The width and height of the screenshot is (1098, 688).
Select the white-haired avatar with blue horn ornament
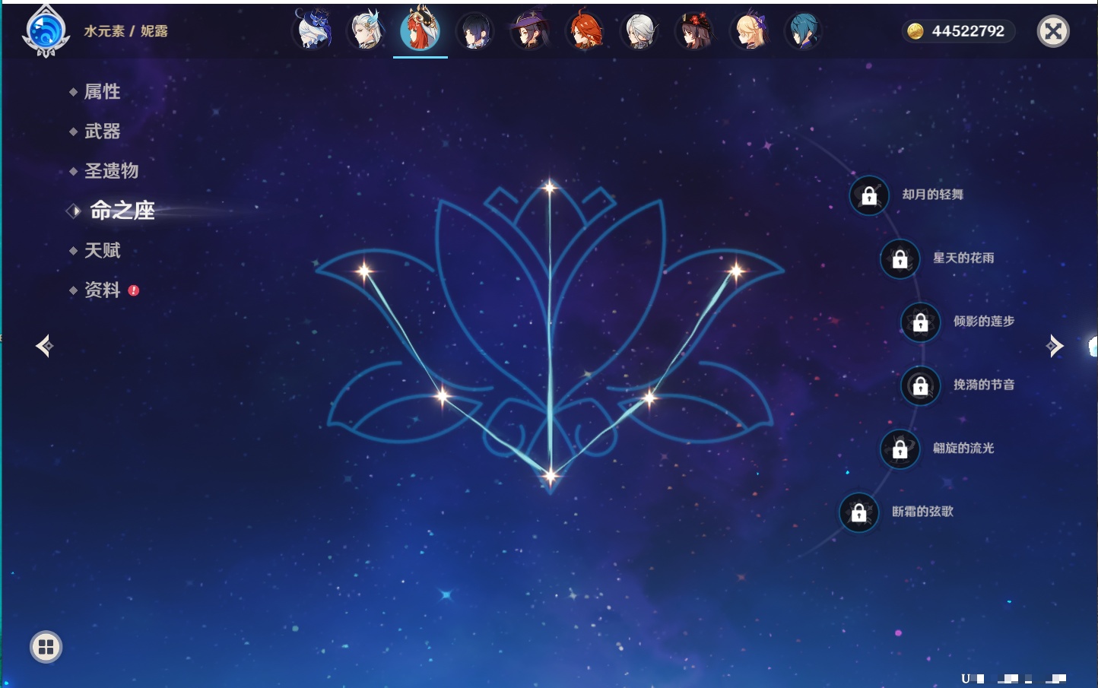(x=367, y=31)
